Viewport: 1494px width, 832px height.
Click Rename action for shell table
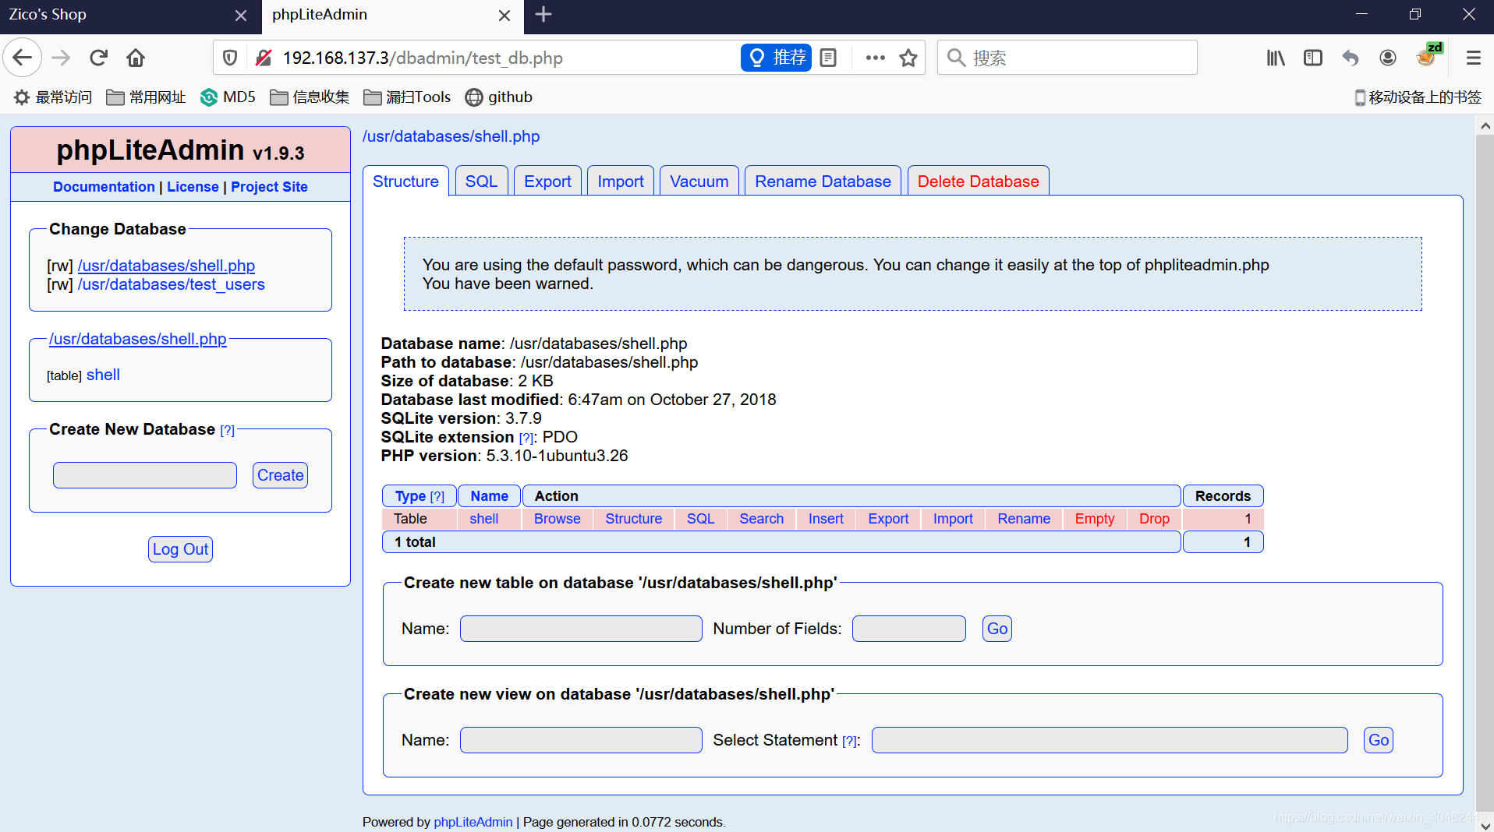pos(1024,519)
